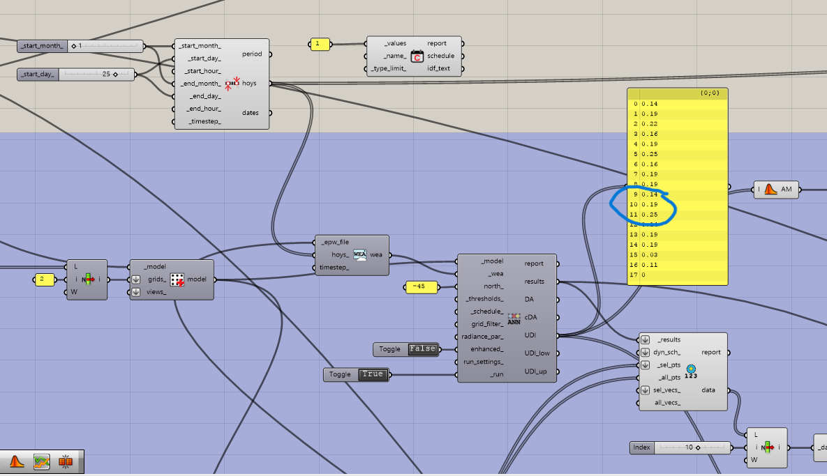This screenshot has width=827, height=476.
Task: Click the analysis period component icon
Action: click(232, 84)
